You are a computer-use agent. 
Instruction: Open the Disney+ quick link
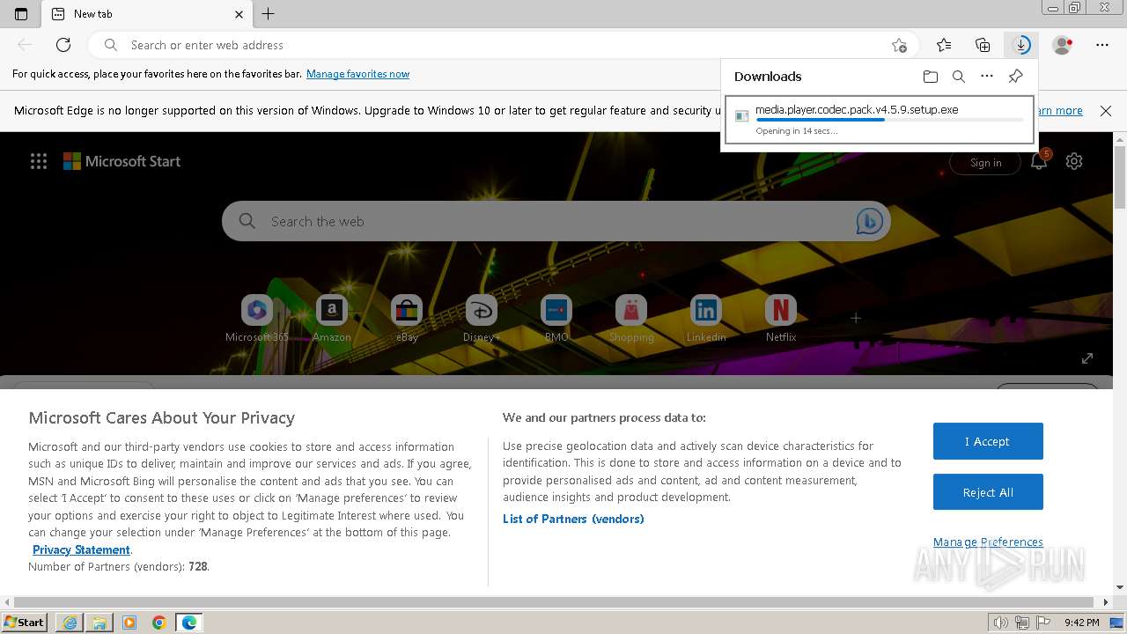[x=482, y=319]
